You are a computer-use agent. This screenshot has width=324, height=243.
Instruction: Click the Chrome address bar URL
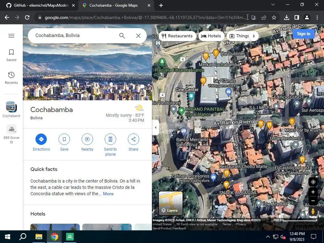click(x=145, y=18)
